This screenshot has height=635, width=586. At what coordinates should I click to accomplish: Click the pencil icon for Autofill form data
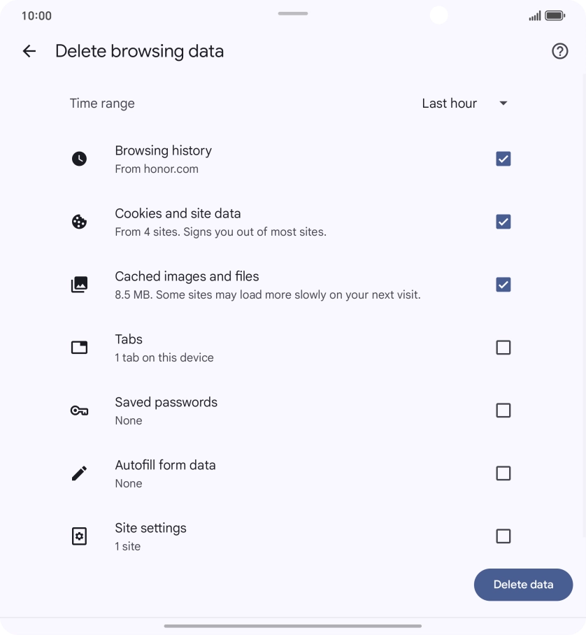pyautogui.click(x=79, y=473)
